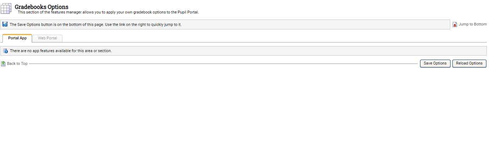
Task: Click the features manager description sentence
Action: tap(107, 12)
